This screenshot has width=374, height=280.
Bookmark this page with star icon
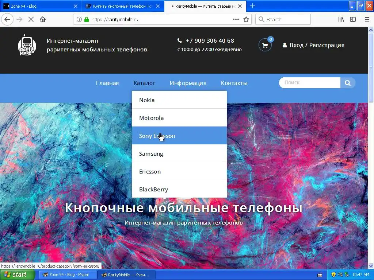click(x=246, y=20)
